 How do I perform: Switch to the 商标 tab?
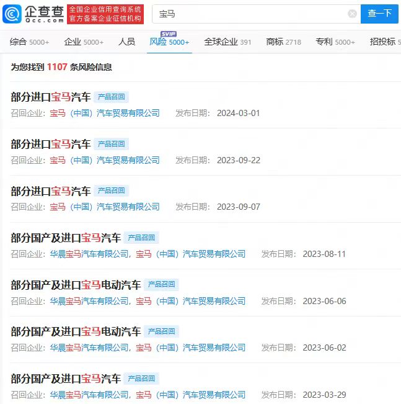283,42
